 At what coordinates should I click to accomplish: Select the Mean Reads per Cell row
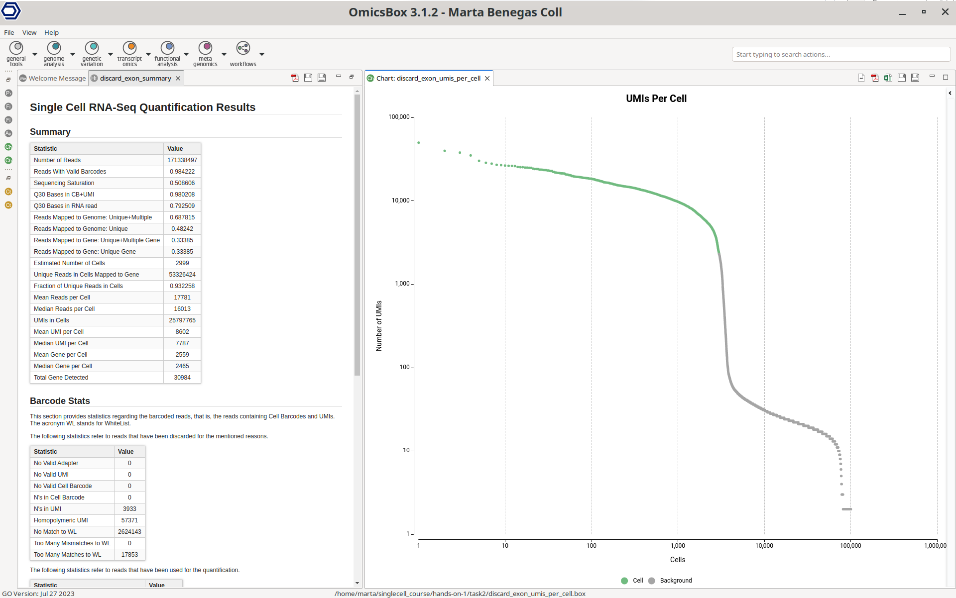coord(116,298)
